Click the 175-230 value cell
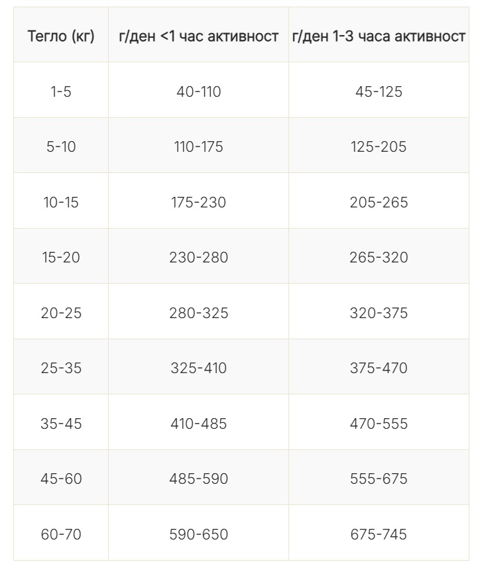This screenshot has height=564, width=482. pos(198,202)
